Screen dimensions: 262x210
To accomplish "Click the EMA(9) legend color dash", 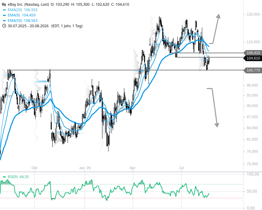I will pyautogui.click(x=4, y=15).
